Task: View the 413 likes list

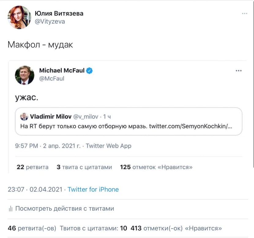Action: pos(176,228)
